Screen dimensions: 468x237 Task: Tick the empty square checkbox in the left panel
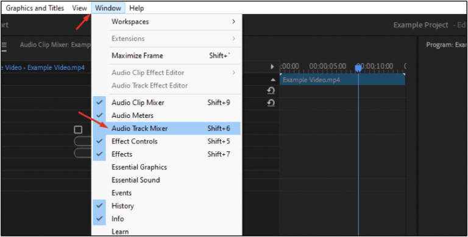[78, 129]
